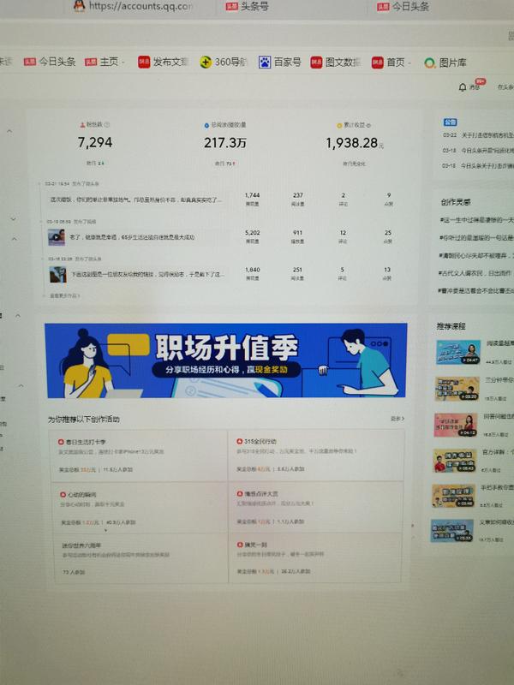This screenshot has width=514, height=685.
Task: Open the #曹冲要是 inspiration topic
Action: click(475, 290)
